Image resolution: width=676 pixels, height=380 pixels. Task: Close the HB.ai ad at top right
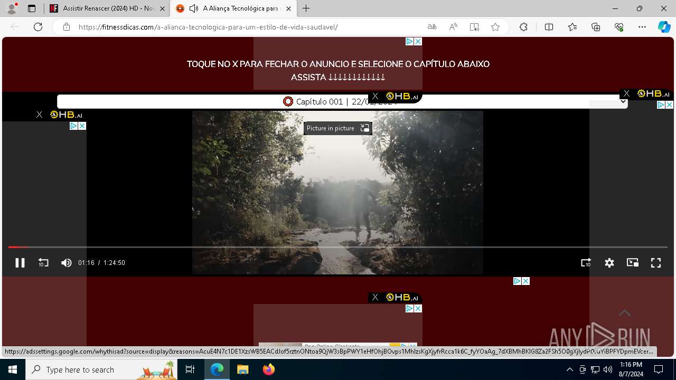click(x=626, y=93)
